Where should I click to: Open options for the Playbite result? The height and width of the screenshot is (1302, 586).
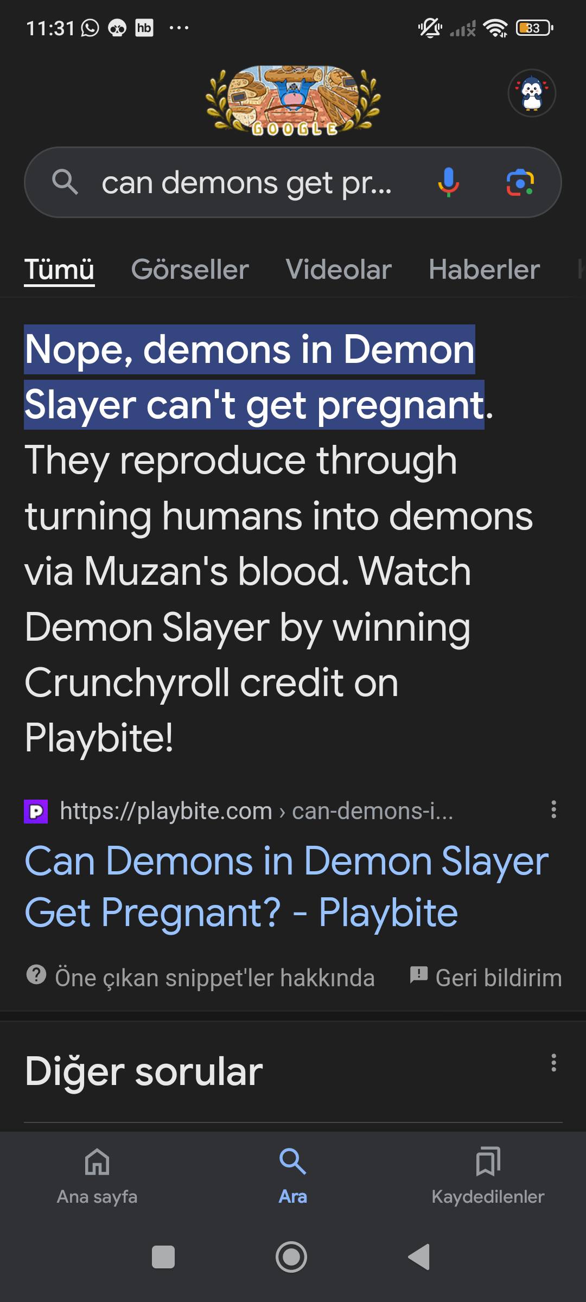click(553, 809)
